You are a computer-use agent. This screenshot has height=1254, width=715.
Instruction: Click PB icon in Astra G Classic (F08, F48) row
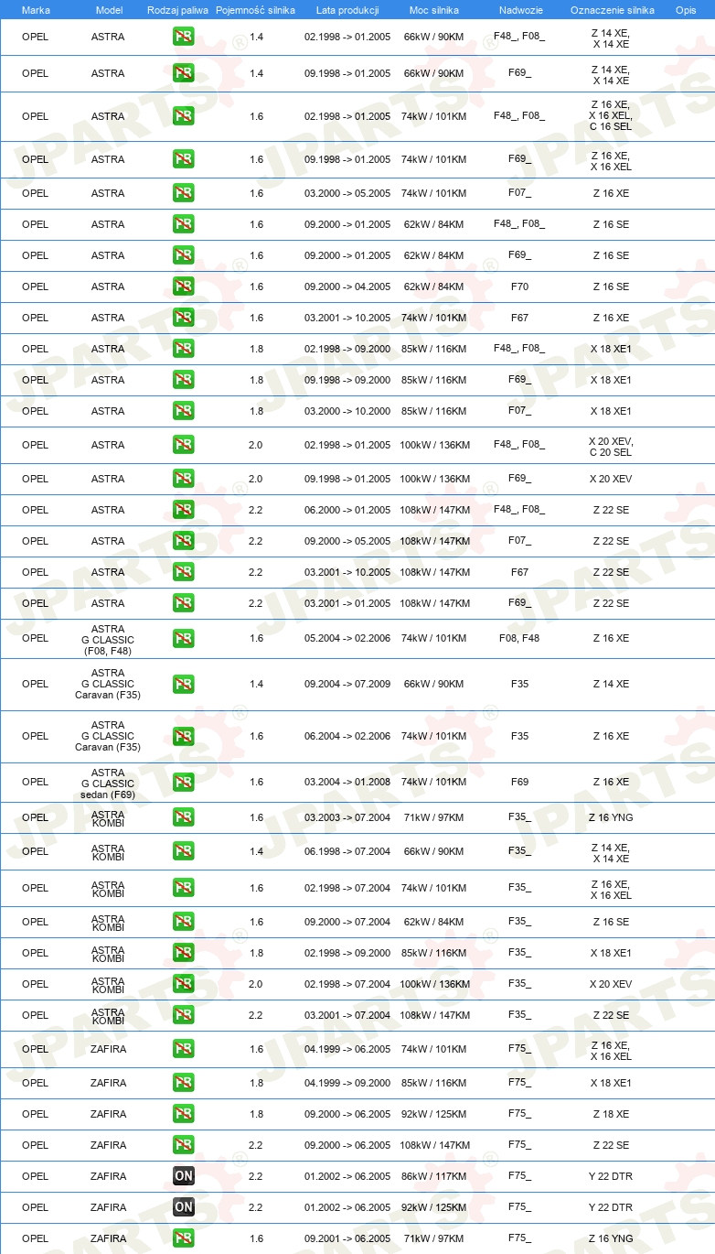pyautogui.click(x=183, y=638)
